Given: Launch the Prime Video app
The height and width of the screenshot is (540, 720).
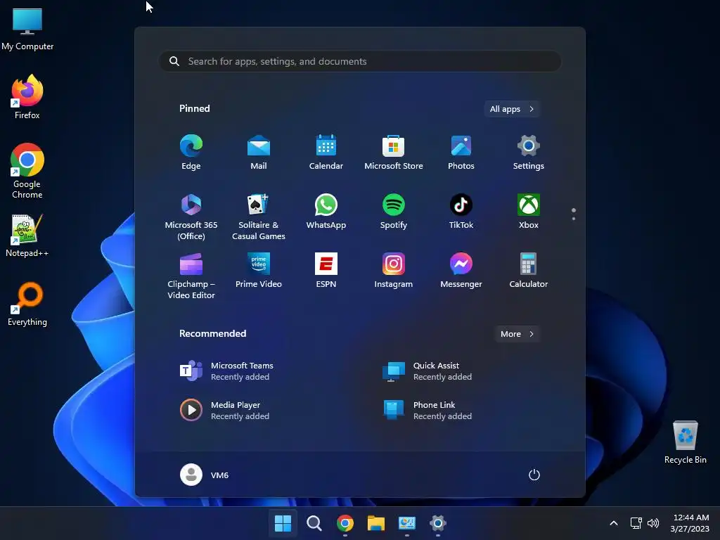Looking at the screenshot, I should [259, 271].
